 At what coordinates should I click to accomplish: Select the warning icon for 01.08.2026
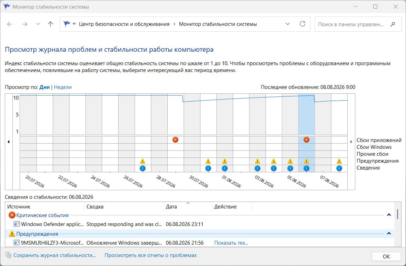[225, 161]
